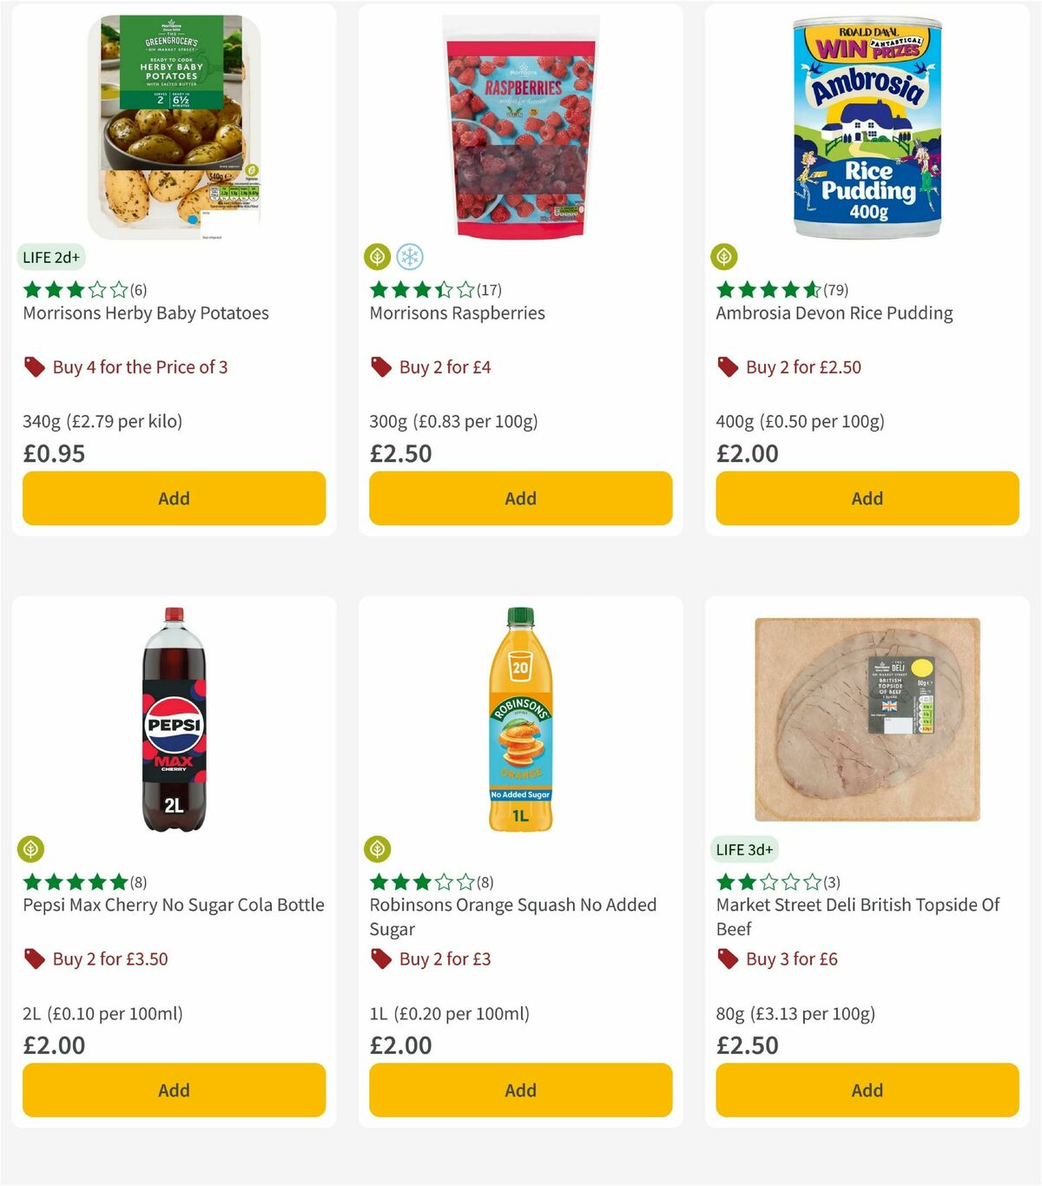The image size is (1042, 1186).
Task: Click the leaf icon on Pepsi Max Cherry
Action: click(30, 848)
